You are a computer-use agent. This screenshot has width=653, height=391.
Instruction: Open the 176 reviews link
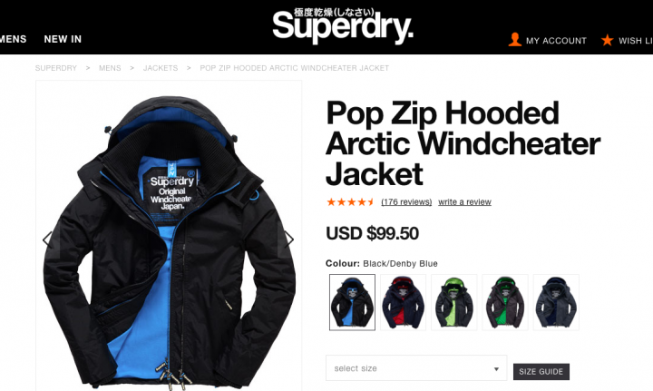(406, 202)
